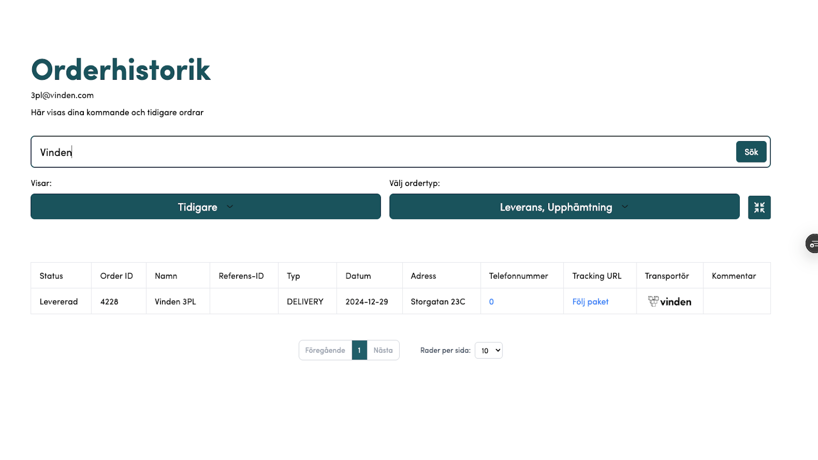This screenshot has width=818, height=460.
Task: Open the floating widget icon at right edge
Action: pyautogui.click(x=812, y=244)
